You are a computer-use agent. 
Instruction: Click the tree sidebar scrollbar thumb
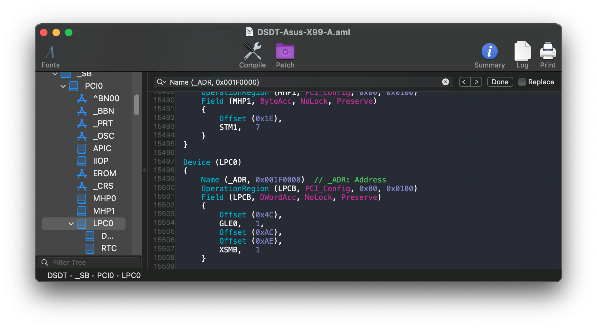[137, 105]
